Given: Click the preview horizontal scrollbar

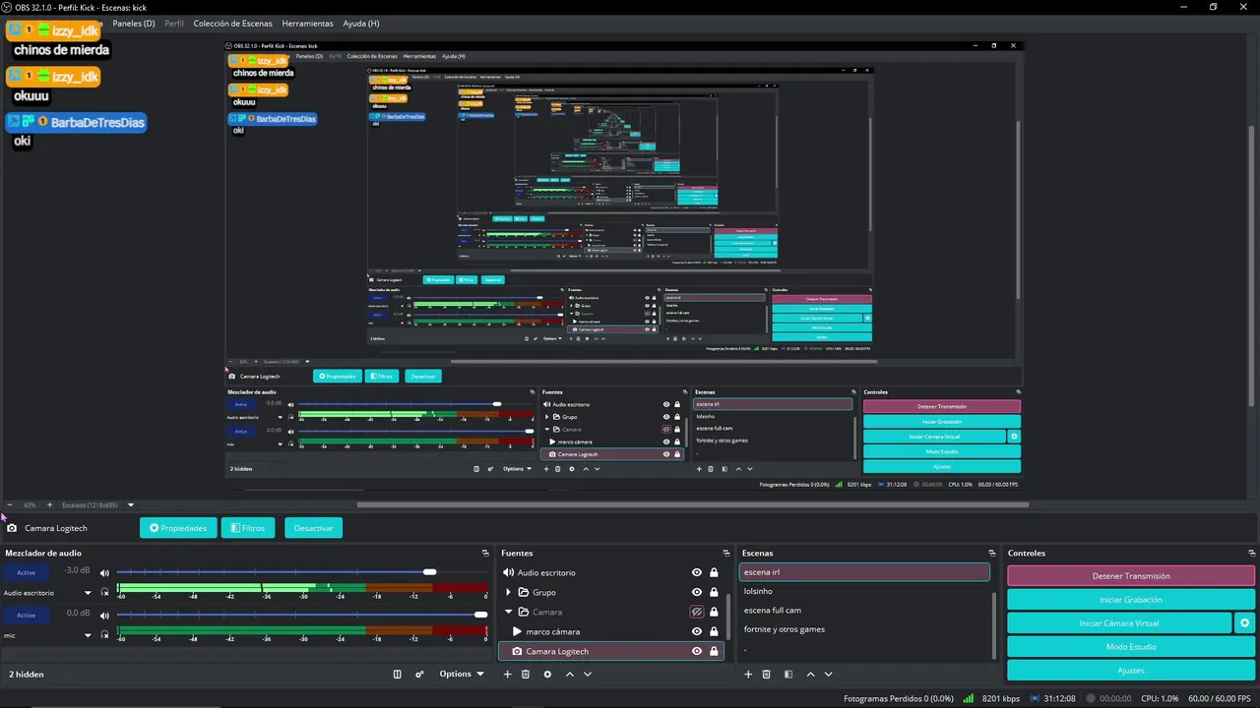Looking at the screenshot, I should point(692,504).
